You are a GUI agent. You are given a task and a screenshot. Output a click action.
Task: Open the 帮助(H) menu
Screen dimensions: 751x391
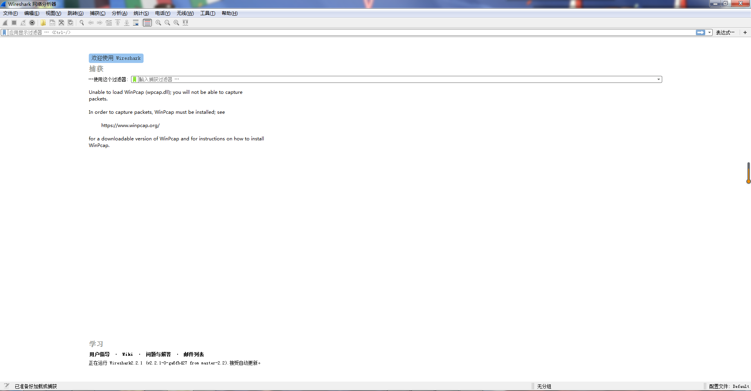point(230,13)
